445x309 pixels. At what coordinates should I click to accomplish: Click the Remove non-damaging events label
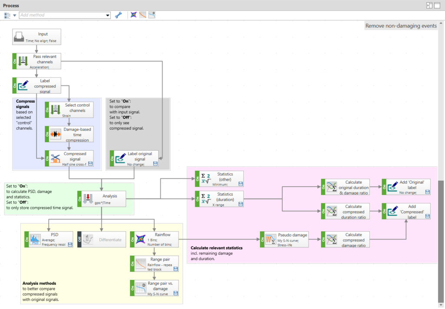point(401,26)
